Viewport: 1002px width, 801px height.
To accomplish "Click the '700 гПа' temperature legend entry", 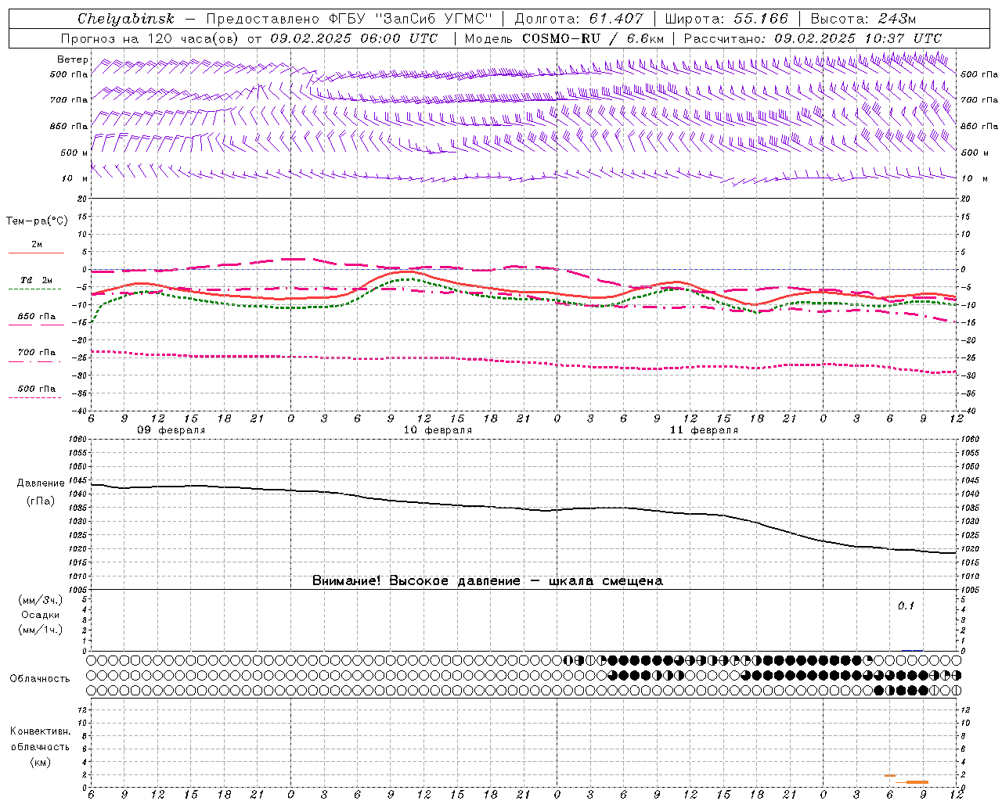I will [x=36, y=353].
